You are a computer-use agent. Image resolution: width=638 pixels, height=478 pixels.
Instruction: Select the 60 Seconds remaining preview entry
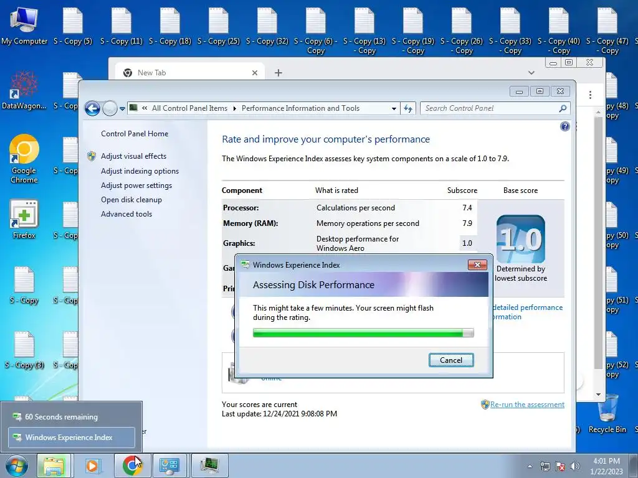click(72, 416)
